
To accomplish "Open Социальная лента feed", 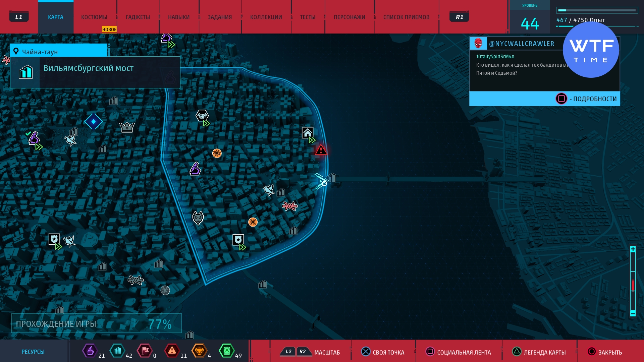I will click(464, 352).
